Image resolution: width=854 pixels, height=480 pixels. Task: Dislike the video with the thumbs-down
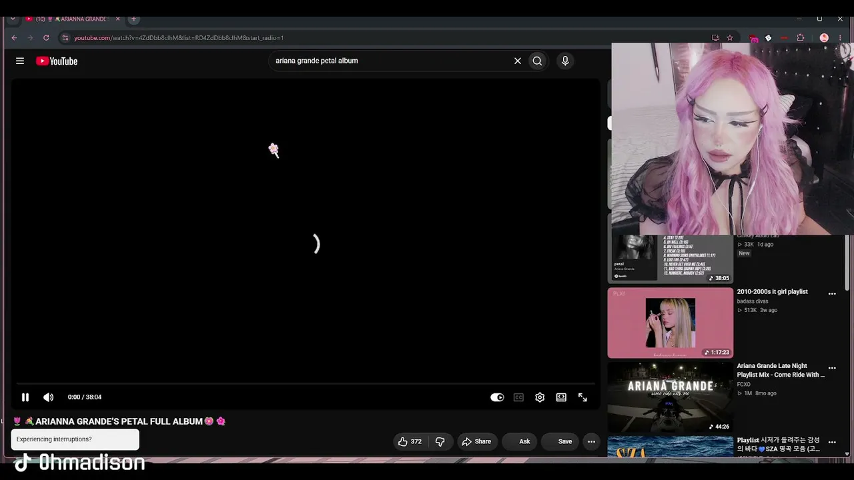440,441
